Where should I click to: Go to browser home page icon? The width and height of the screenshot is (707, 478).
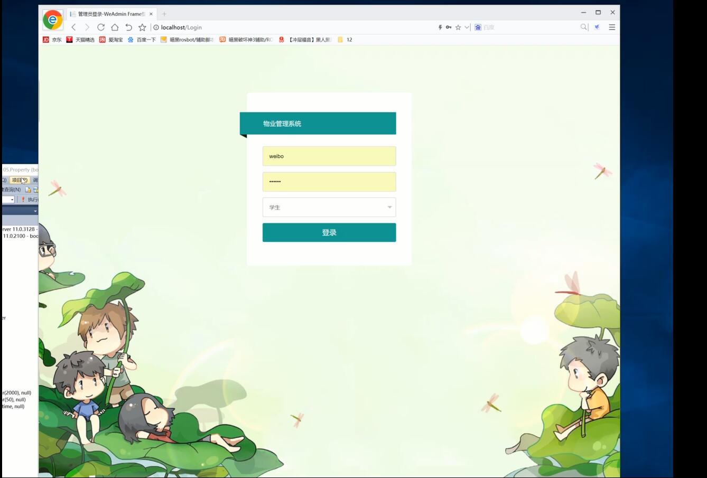coord(115,27)
